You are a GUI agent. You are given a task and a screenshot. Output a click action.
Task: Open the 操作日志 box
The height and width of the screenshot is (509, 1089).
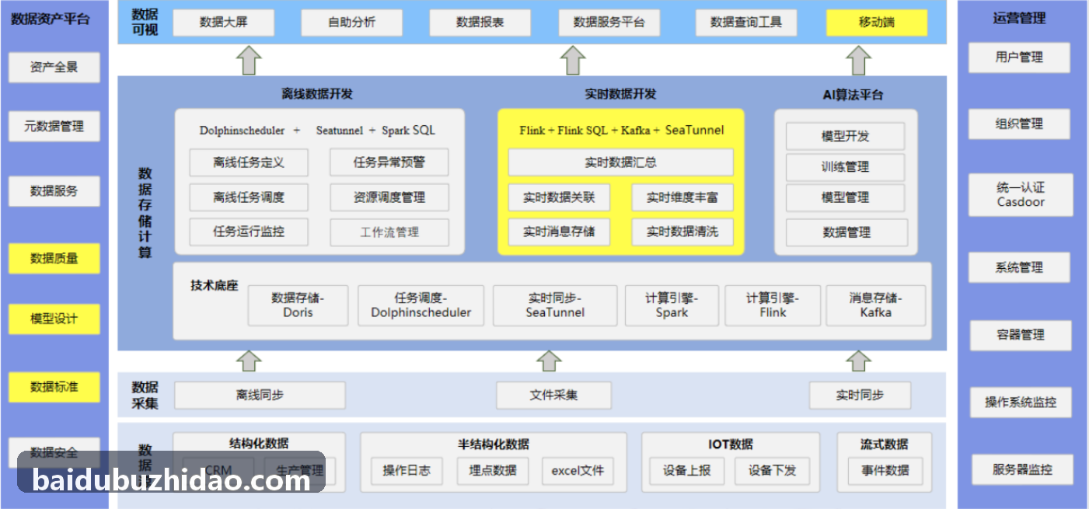[x=406, y=470]
